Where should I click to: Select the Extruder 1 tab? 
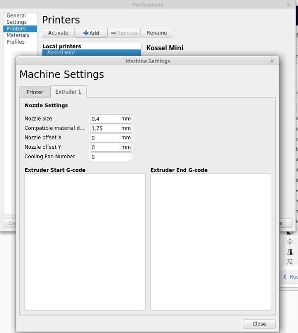tap(68, 92)
